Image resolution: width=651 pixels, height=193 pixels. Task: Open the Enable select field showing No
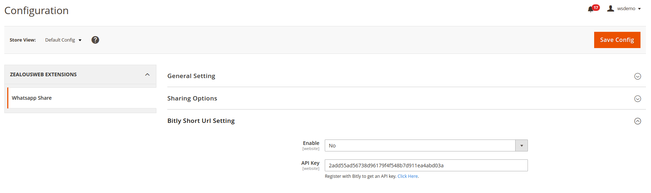point(420,146)
